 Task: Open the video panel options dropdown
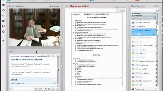pos(55,6)
